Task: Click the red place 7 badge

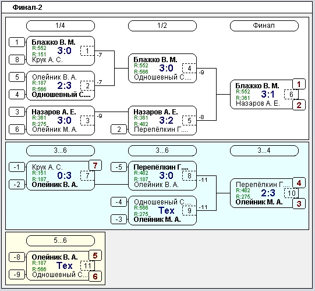Action: (x=95, y=166)
